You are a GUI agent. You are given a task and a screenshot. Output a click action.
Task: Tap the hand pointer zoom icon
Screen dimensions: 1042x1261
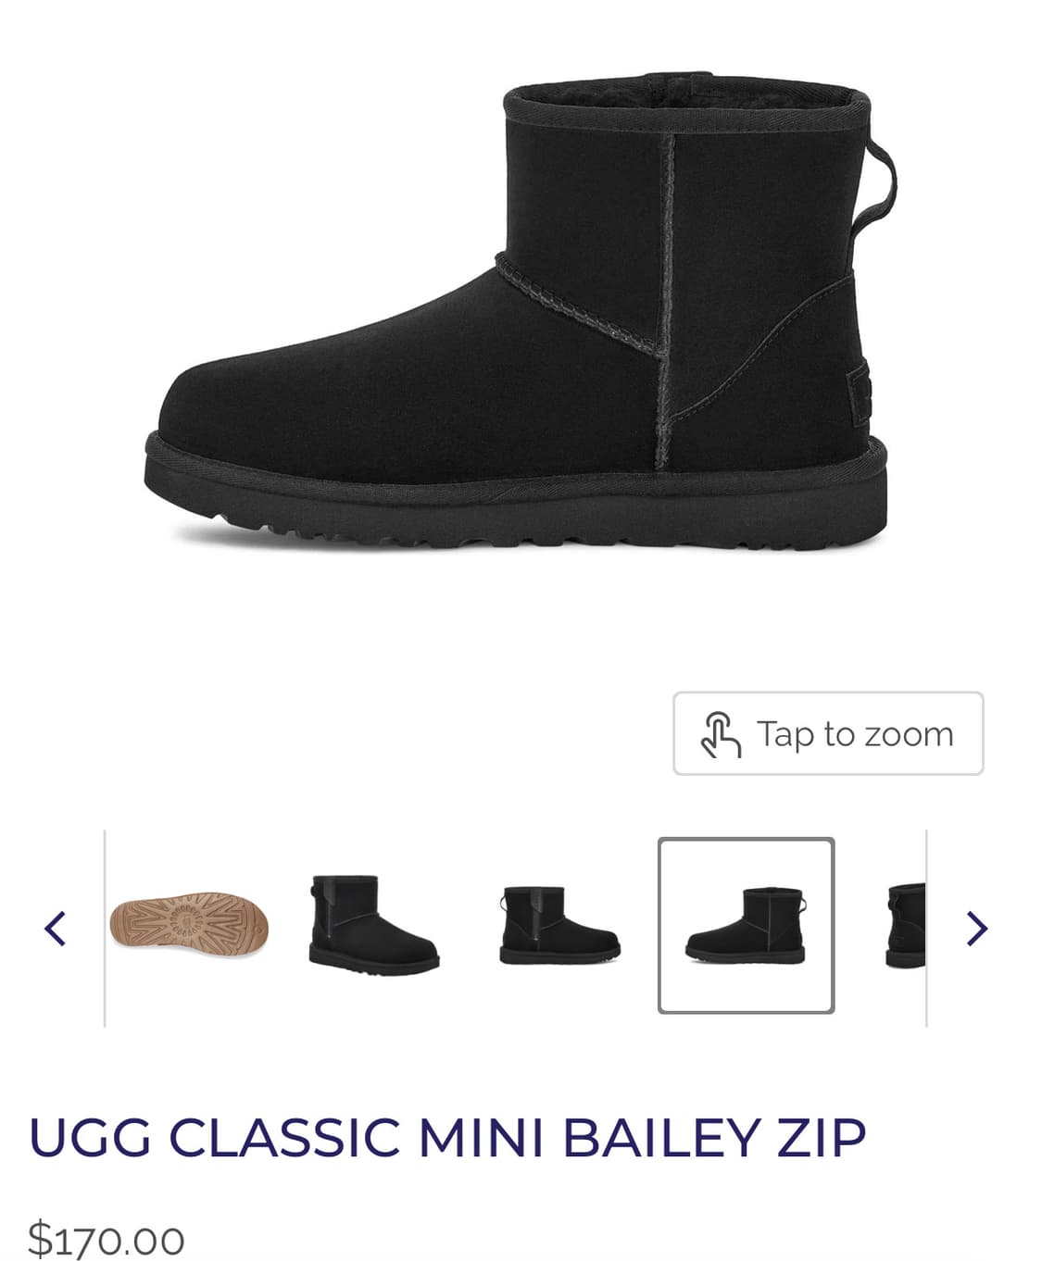pyautogui.click(x=721, y=734)
